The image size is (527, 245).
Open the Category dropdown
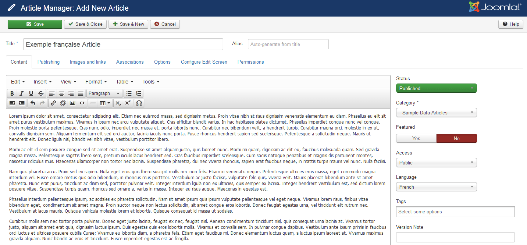click(x=436, y=113)
